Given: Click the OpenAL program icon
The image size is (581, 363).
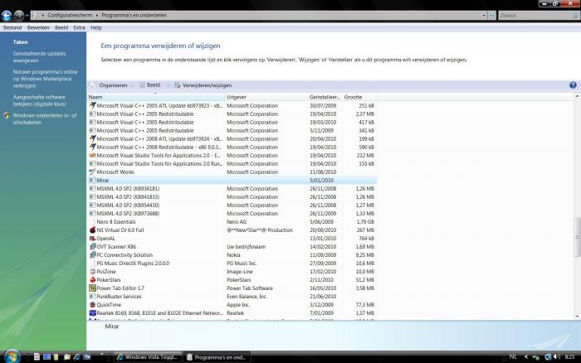Looking at the screenshot, I should (x=93, y=239).
